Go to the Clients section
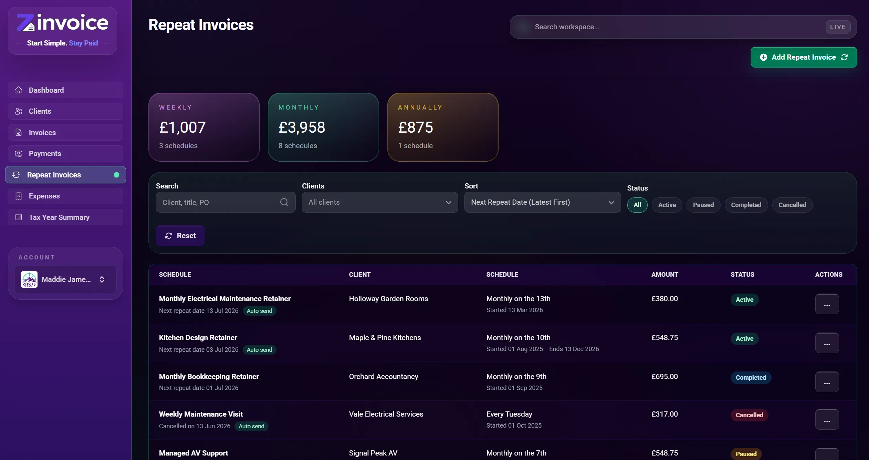This screenshot has height=460, width=869. click(x=65, y=111)
